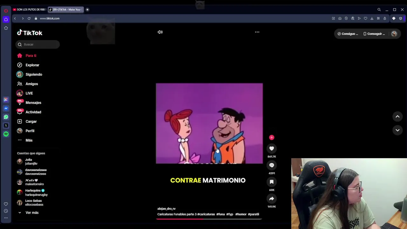The height and width of the screenshot is (229, 407).
Task: Open the Opera sidebar heart icon
Action: [x=6, y=204]
